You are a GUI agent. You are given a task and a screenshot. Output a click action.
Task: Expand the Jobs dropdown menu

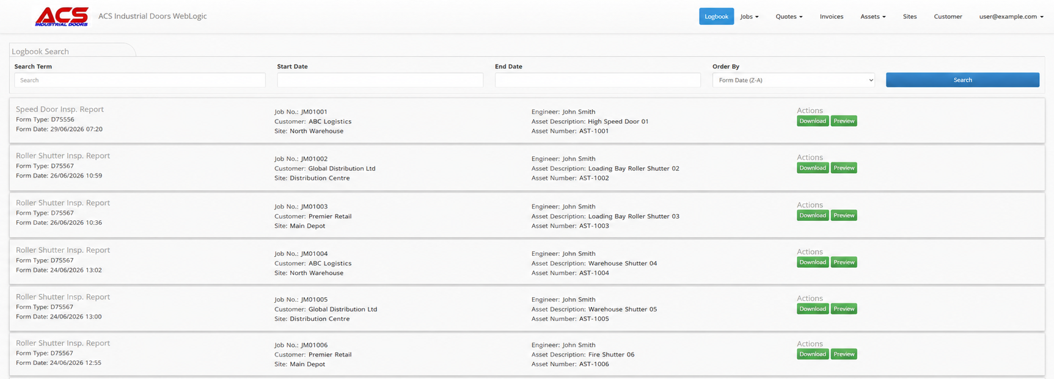pyautogui.click(x=749, y=16)
